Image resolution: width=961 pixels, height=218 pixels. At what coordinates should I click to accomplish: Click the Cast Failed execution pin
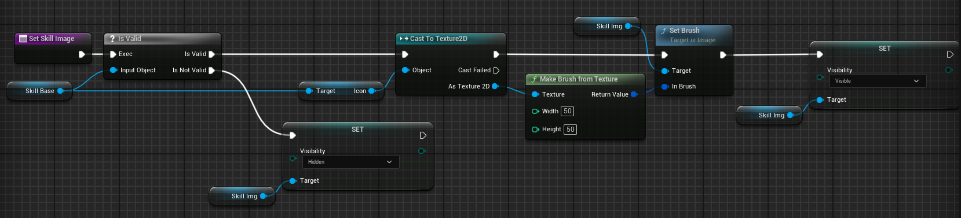click(x=496, y=71)
